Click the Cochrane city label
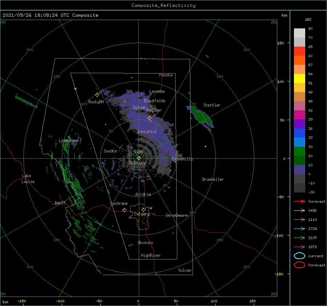This screenshot has height=306, width=327. tap(119, 203)
